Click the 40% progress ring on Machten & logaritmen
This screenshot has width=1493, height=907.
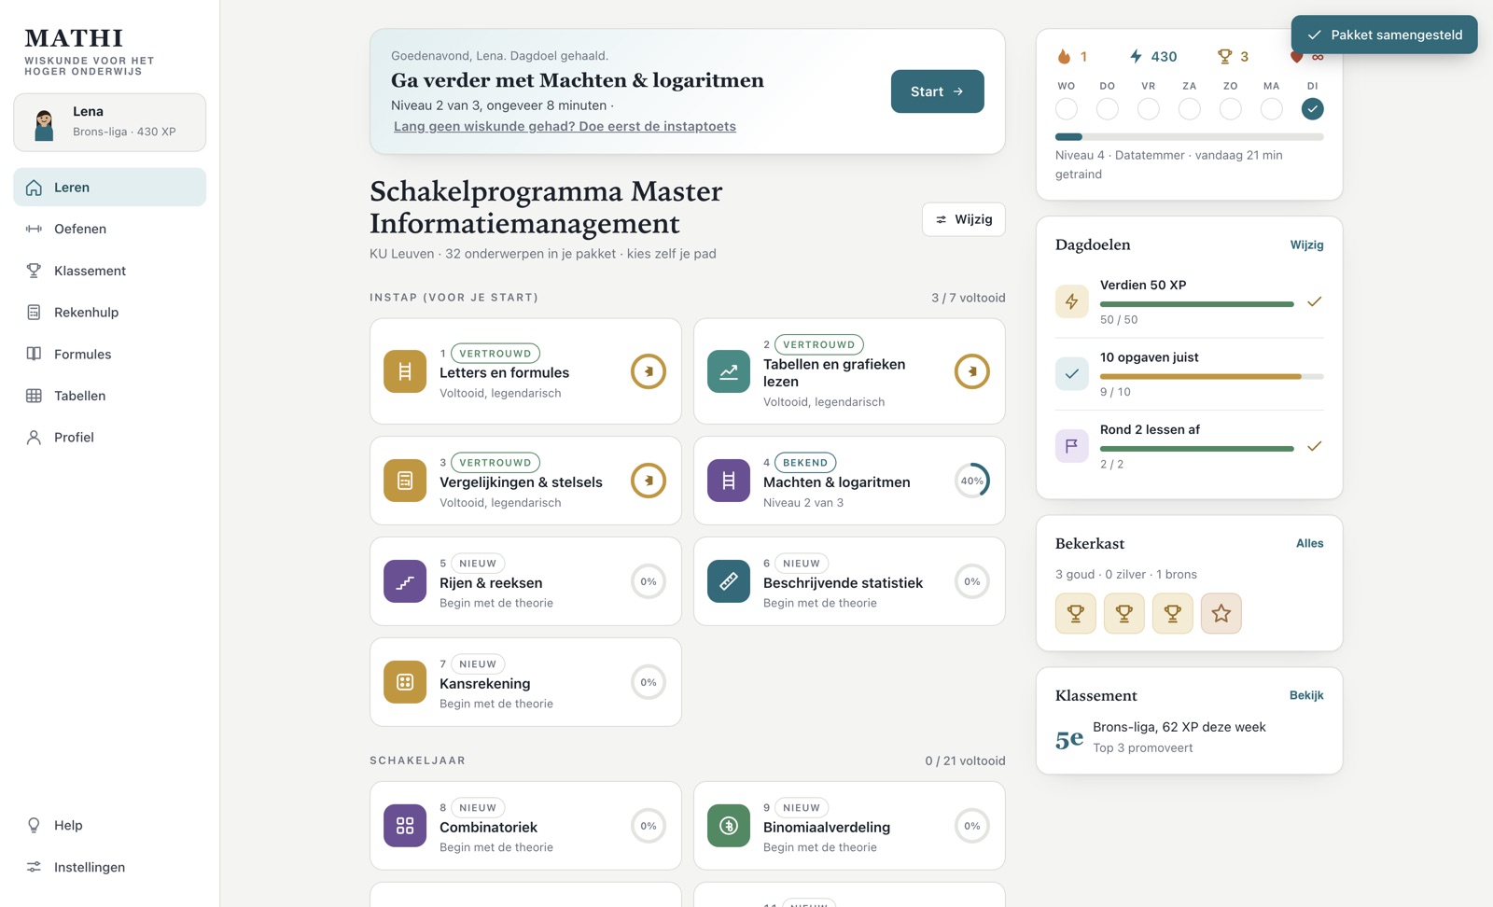[971, 481]
